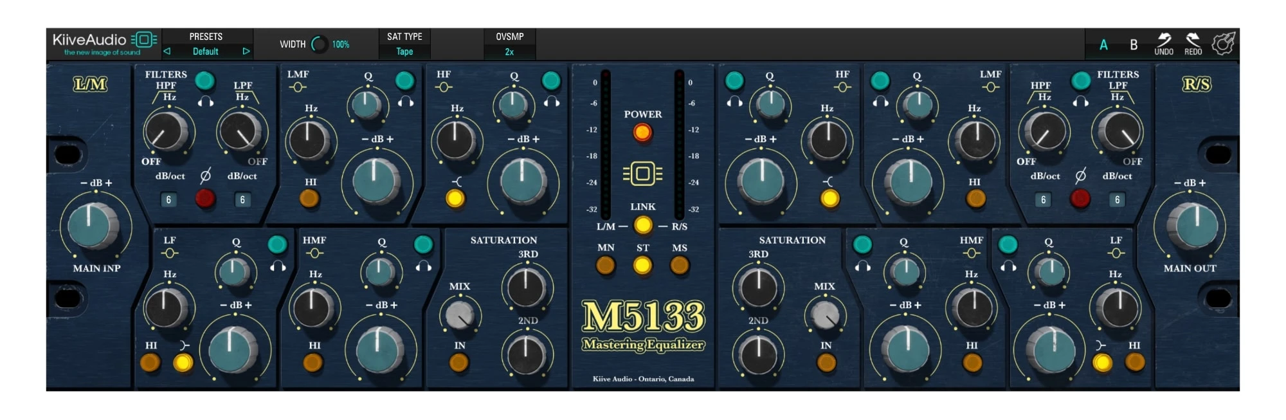1286x420 pixels.
Task: Disable the R/S FILTERS section teal button
Action: point(1081,80)
